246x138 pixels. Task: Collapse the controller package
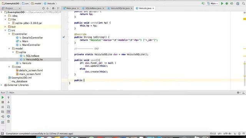(x=9, y=34)
